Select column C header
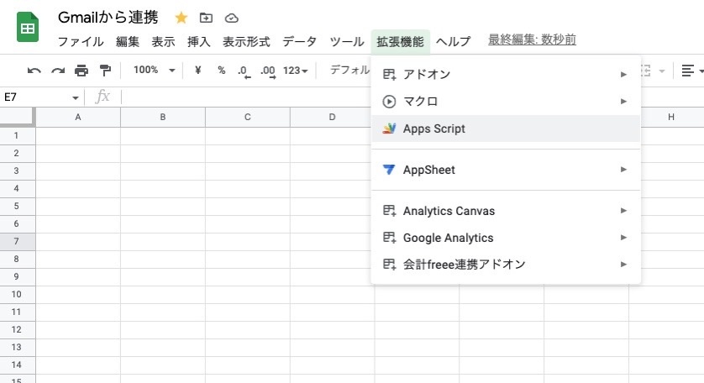 pyautogui.click(x=247, y=118)
